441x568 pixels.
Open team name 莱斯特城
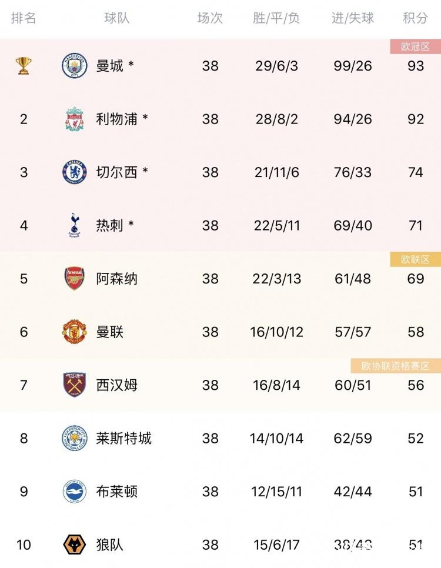pyautogui.click(x=123, y=438)
